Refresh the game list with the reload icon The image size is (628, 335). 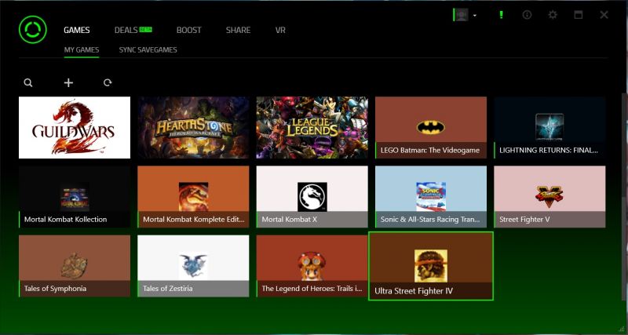[108, 83]
